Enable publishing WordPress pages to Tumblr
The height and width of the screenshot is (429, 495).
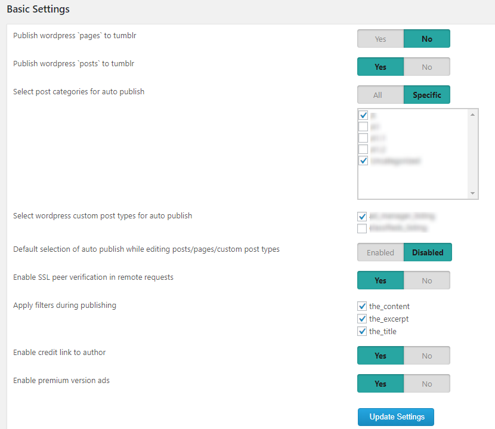click(x=380, y=38)
